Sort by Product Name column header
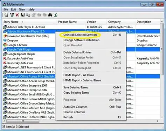166x131 pixels. coord(71,22)
